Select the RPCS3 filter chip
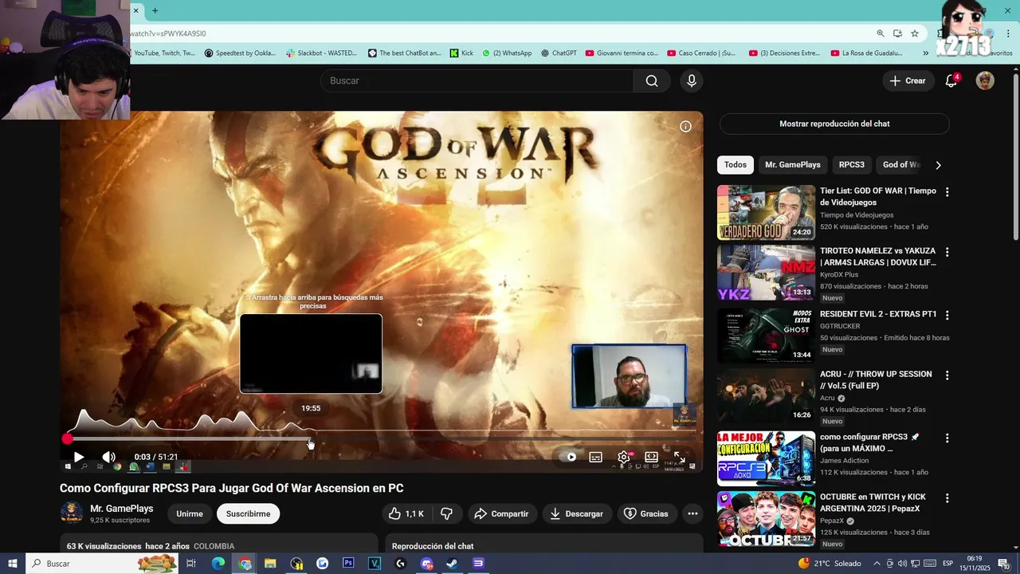This screenshot has width=1020, height=574. pyautogui.click(x=851, y=165)
